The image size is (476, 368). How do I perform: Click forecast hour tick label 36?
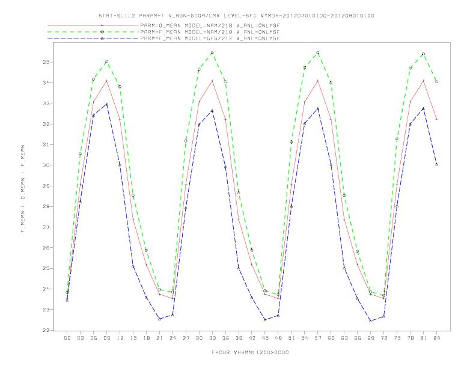pyautogui.click(x=225, y=338)
